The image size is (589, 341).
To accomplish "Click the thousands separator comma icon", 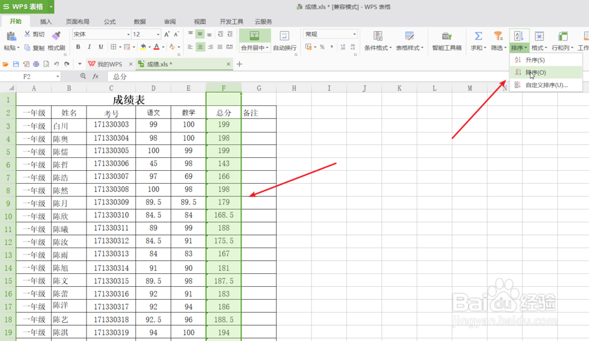I will (x=332, y=47).
